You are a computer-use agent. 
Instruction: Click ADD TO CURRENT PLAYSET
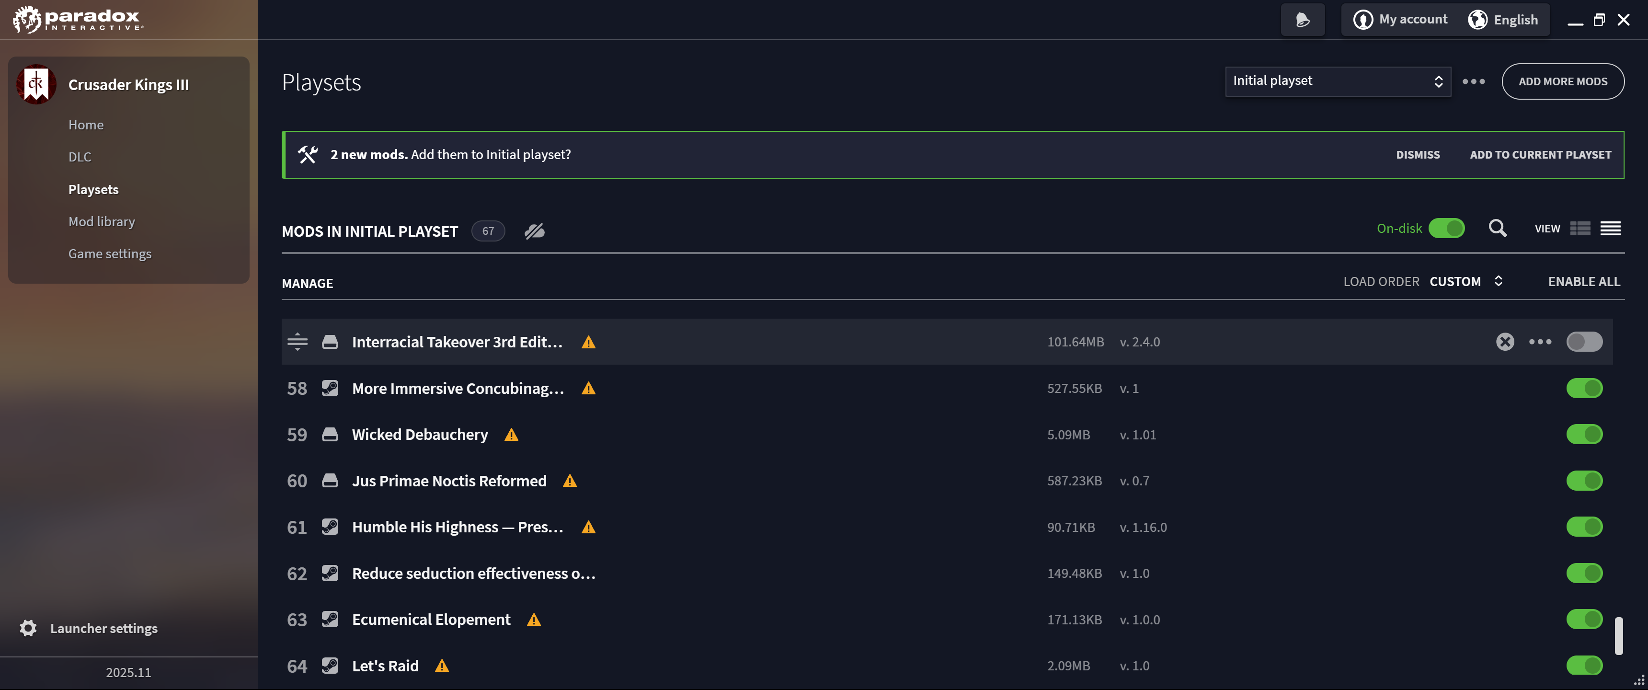(1540, 155)
